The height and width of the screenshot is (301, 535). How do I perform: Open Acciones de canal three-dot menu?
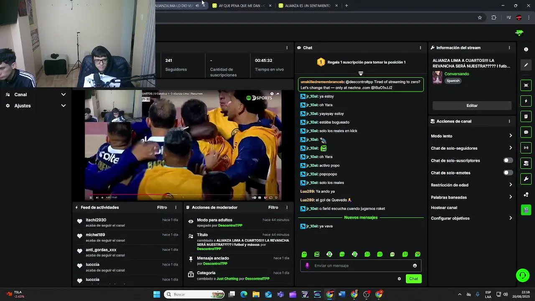point(509,121)
